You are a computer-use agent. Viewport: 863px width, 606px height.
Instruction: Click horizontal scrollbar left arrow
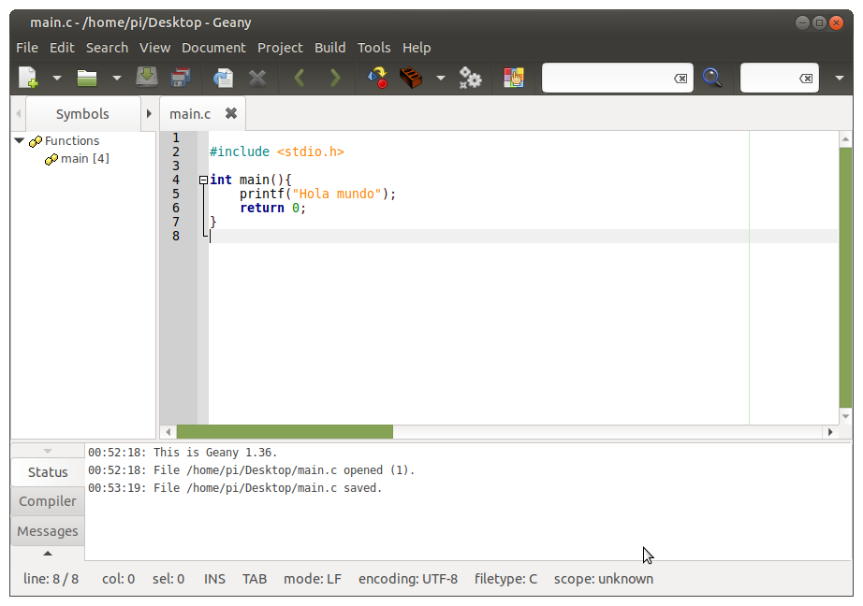coord(168,432)
